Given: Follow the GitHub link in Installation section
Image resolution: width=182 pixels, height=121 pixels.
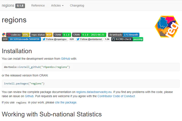Looking at the screenshot, I should 65,59.
